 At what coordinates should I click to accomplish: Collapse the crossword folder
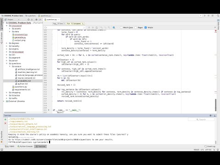pyautogui.click(x=7, y=26)
